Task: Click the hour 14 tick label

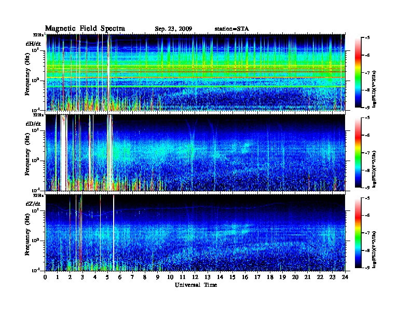Action: [x=220, y=277]
